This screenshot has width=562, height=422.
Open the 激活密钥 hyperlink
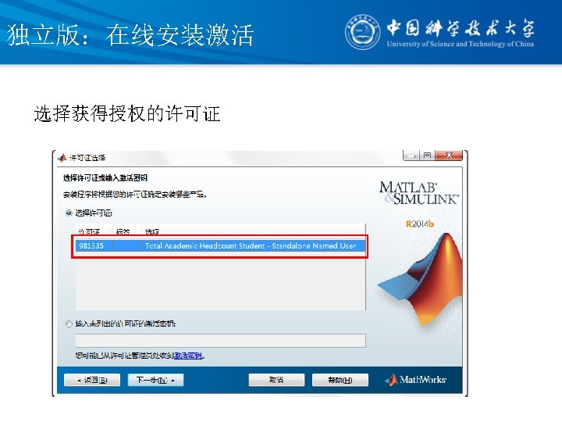pyautogui.click(x=188, y=356)
